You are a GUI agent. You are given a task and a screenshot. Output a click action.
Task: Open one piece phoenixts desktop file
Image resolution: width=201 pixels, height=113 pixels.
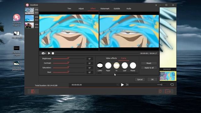pos(17,66)
